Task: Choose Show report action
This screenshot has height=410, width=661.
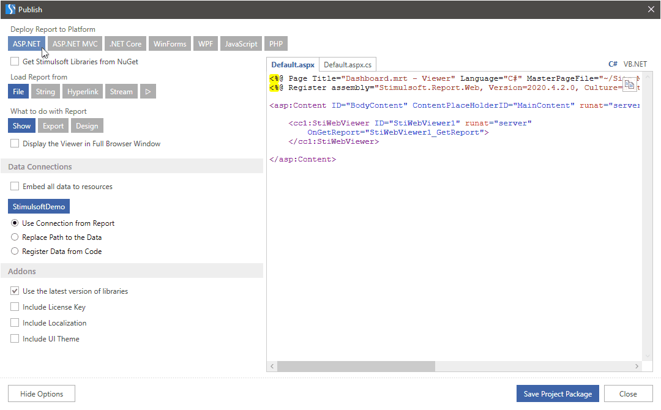Action: (x=21, y=125)
